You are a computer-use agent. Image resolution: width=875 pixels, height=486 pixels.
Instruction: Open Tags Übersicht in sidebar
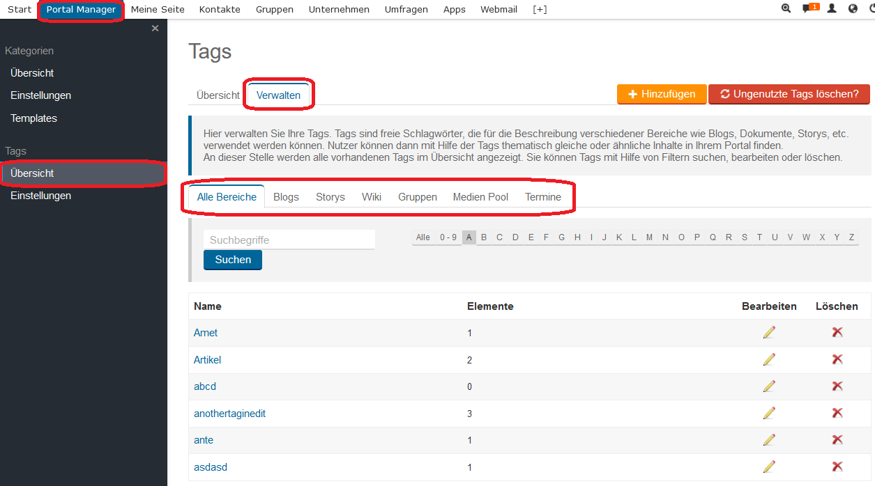[x=84, y=173]
